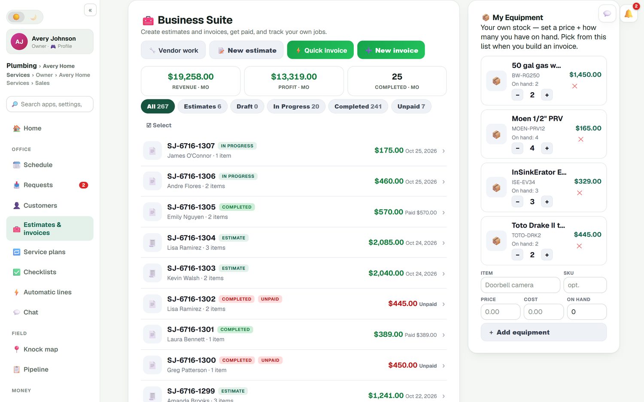Viewport: 644px width, 402px height.
Task: Open chevron for invoice SJ-6716-1305
Action: 444,213
